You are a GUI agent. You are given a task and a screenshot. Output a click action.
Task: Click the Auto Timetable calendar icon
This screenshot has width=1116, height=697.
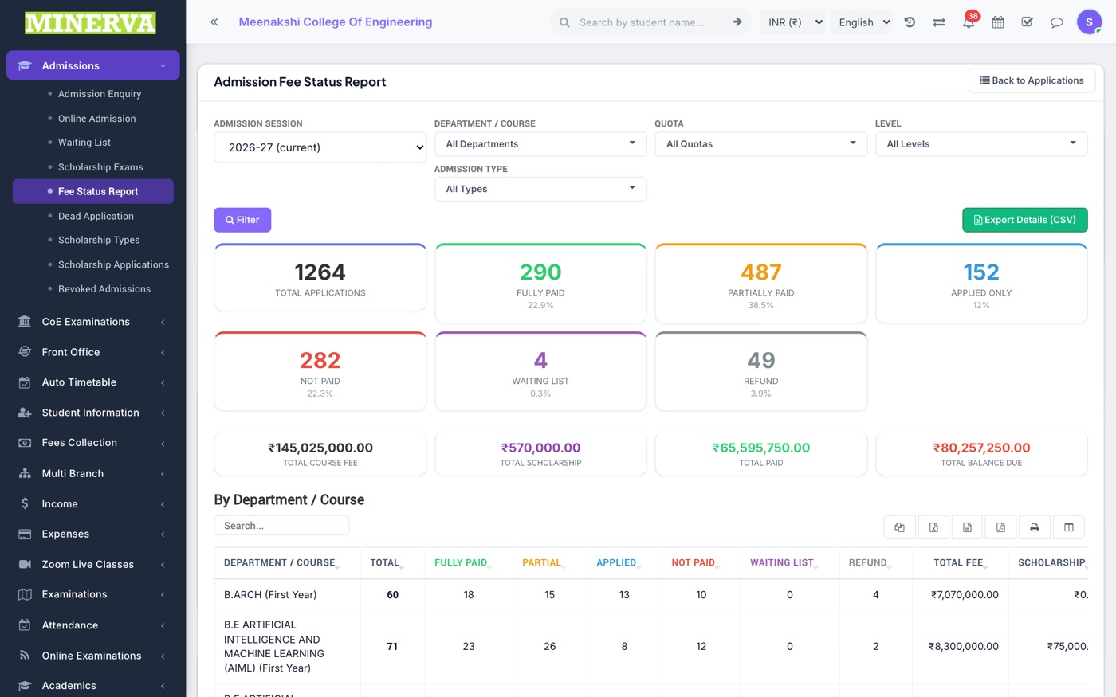(25, 382)
